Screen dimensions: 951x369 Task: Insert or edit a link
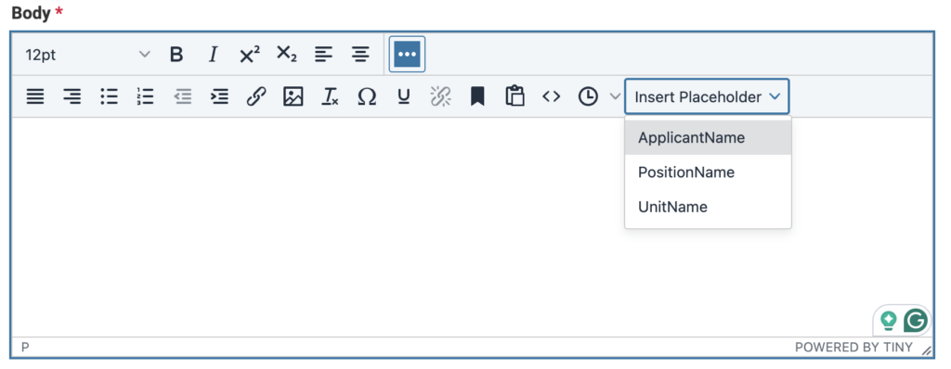[x=256, y=96]
